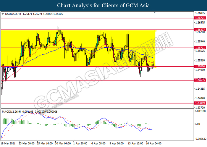Click the 0.00 MACD zero level label
Screen dimensions: 207x147
197,124
